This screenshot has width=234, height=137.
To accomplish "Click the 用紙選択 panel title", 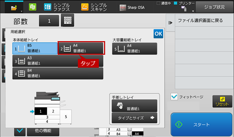I will 18,32.
